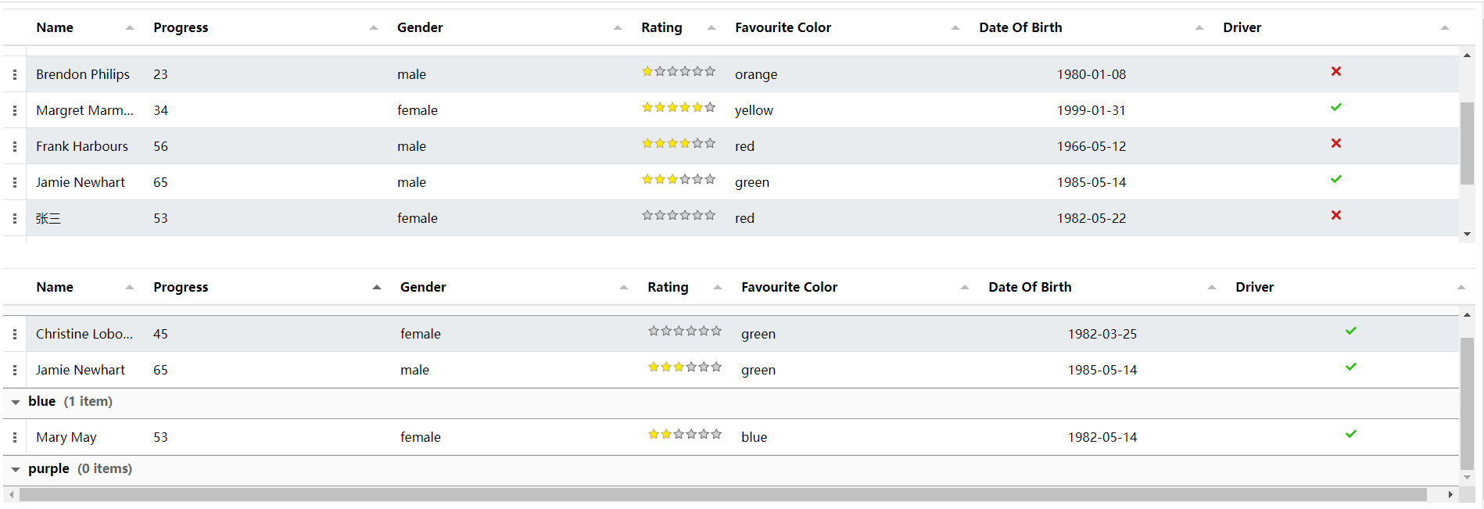The height and width of the screenshot is (509, 1484).
Task: Click Jamie Newhart name in top table
Action: click(x=81, y=182)
